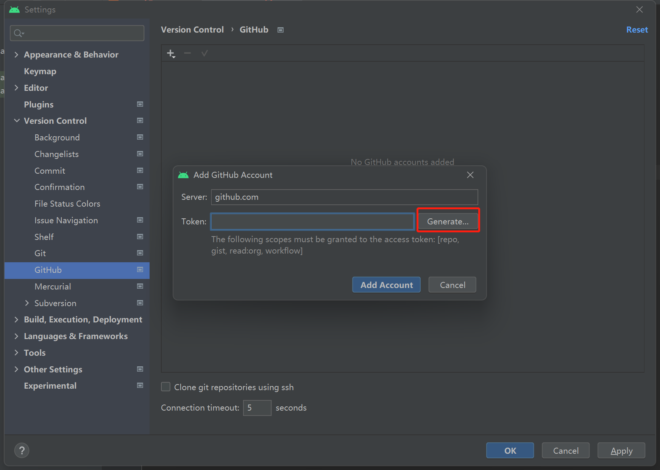Focus the settings search box
660x470 pixels.
coord(77,33)
